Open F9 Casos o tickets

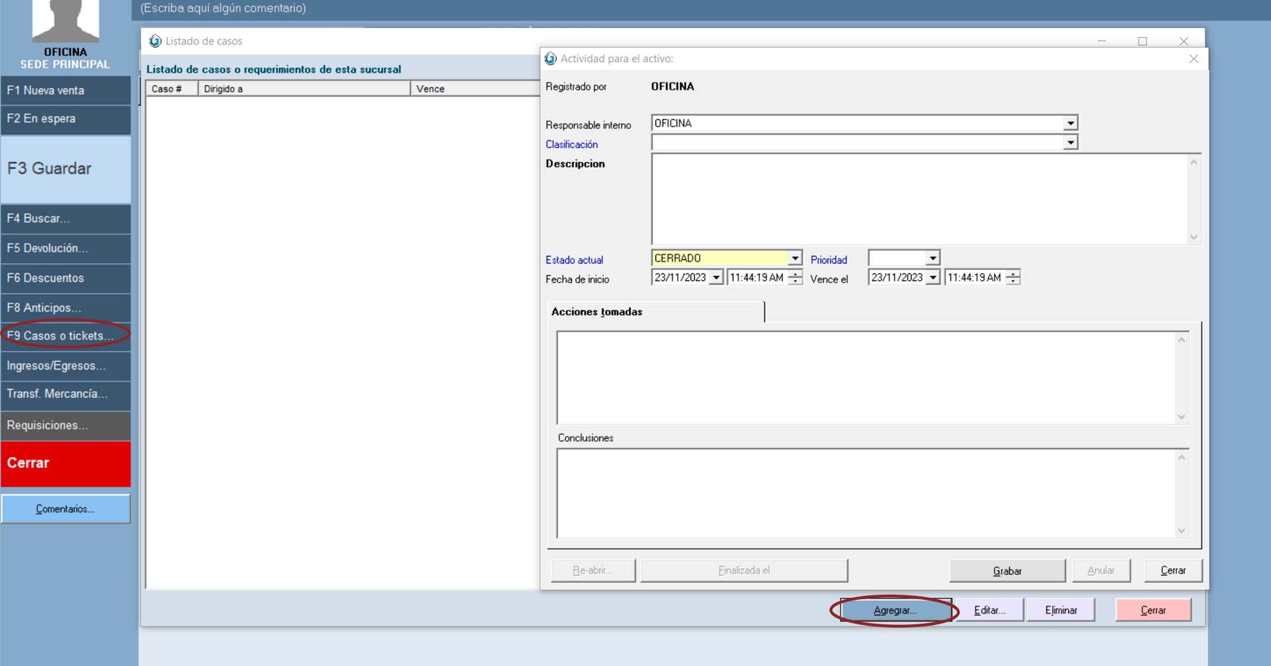click(65, 336)
